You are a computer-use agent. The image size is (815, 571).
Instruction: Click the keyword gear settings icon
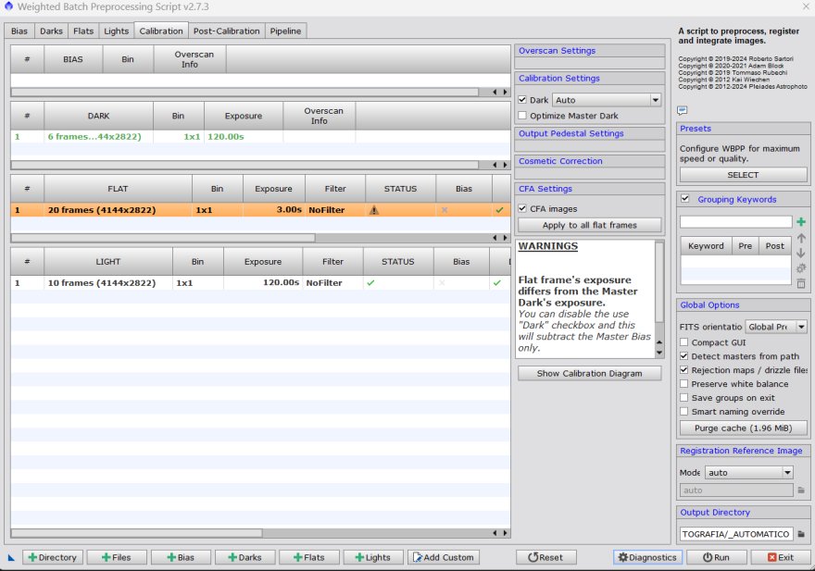pyautogui.click(x=801, y=268)
